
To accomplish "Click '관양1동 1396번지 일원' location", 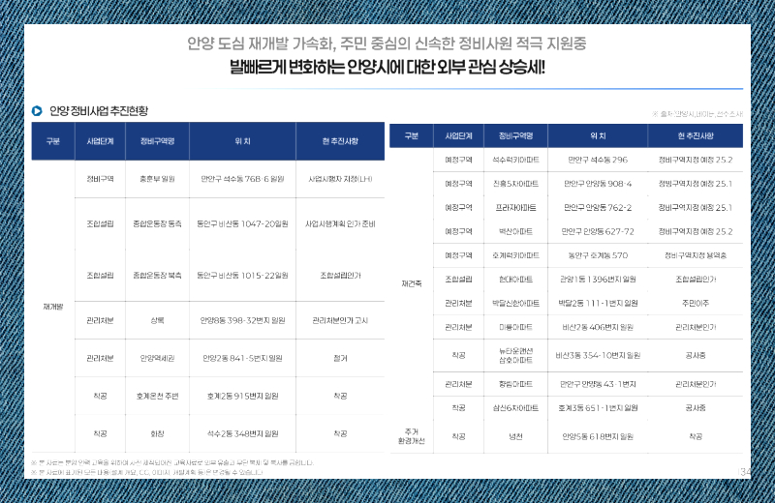I will point(598,279).
